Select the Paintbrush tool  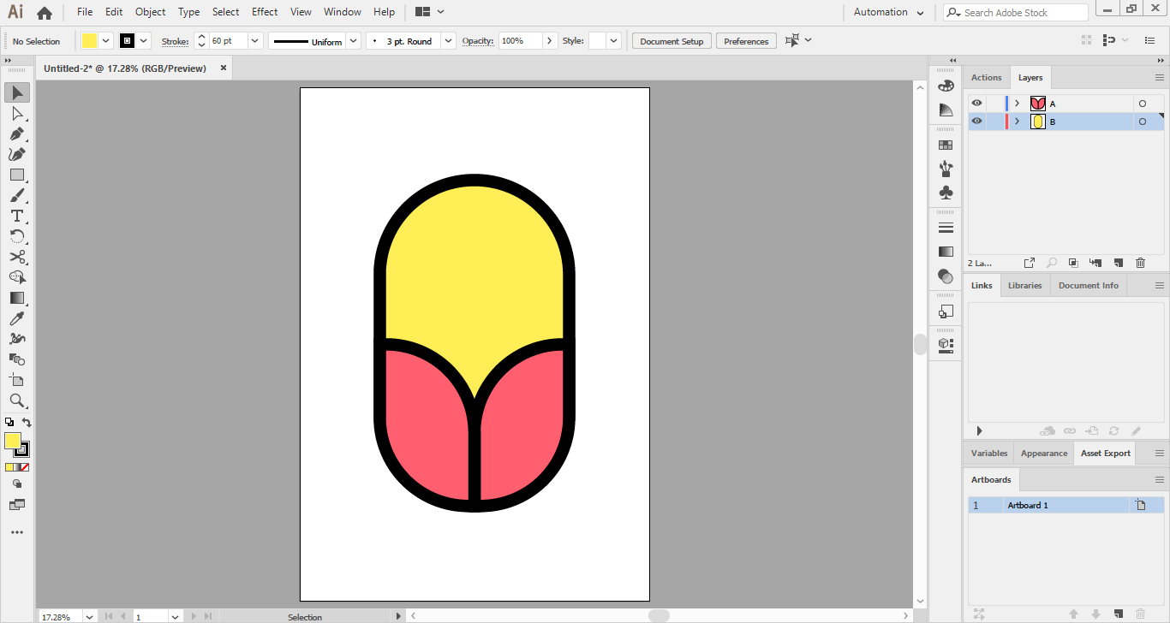tap(17, 195)
